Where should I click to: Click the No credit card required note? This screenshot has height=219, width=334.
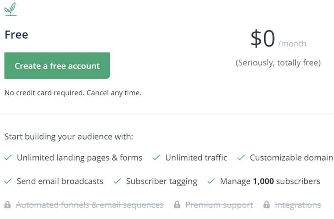[73, 93]
